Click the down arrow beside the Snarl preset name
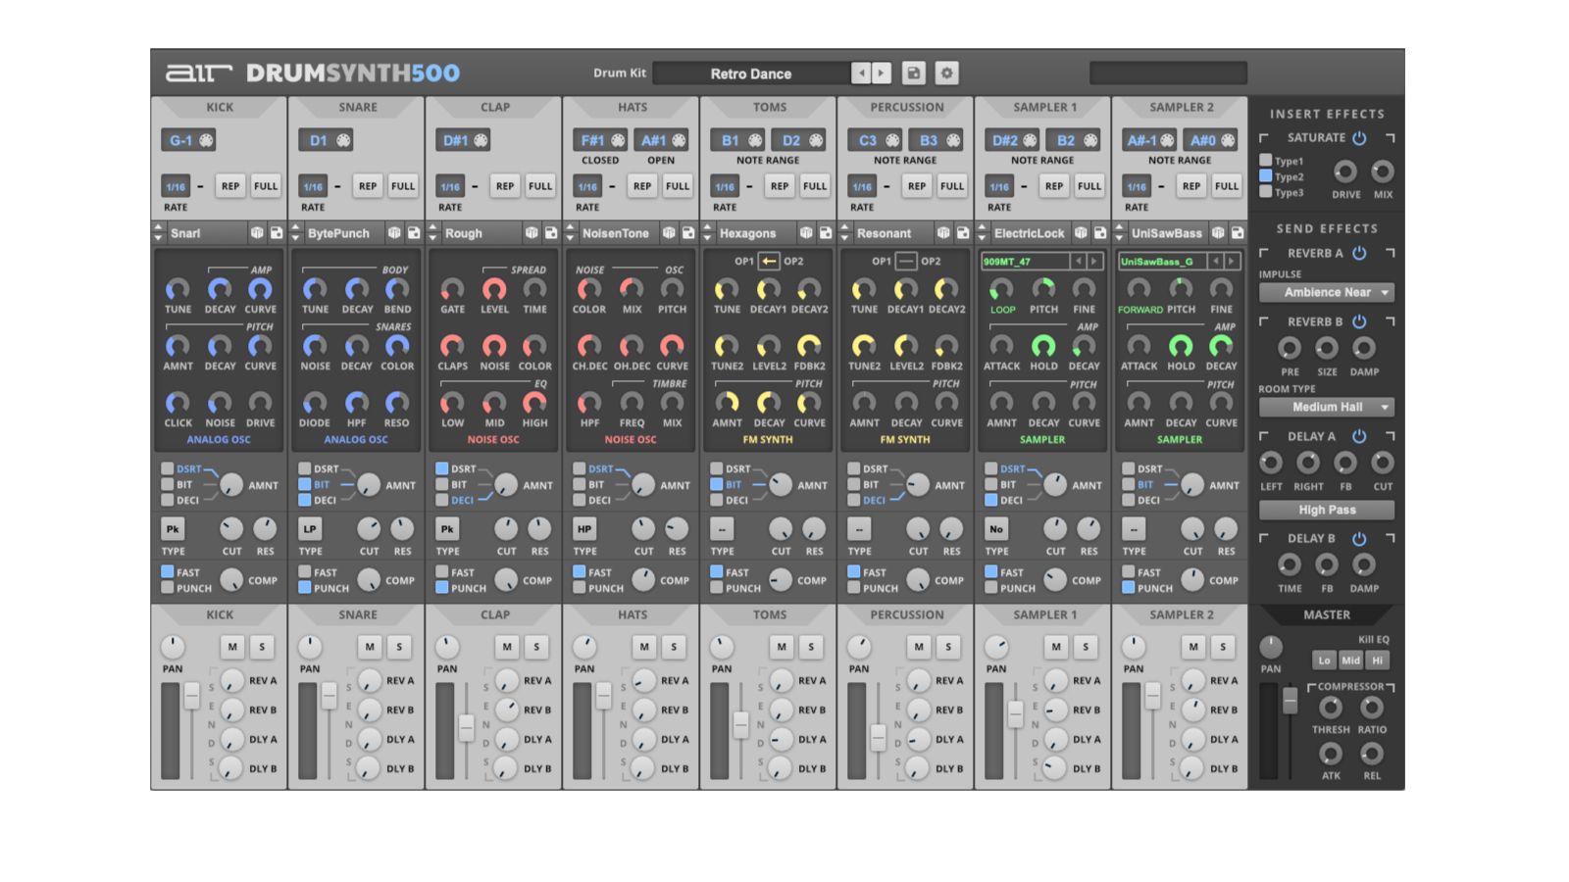 (x=157, y=237)
